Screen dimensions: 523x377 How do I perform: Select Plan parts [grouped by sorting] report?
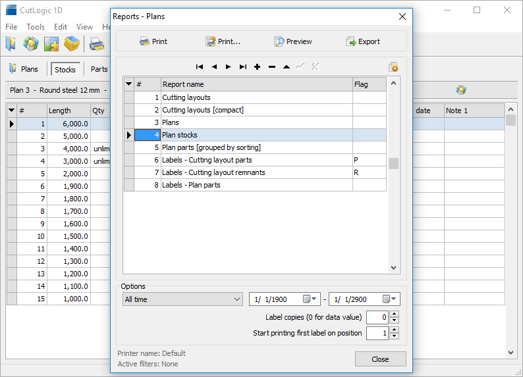[x=255, y=147]
